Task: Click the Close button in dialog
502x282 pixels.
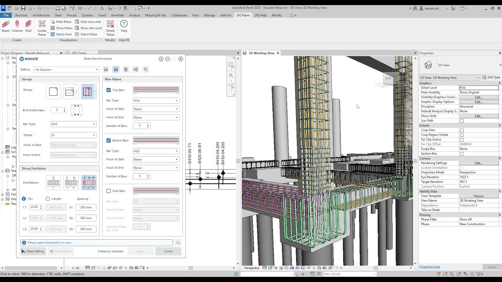Action: [x=168, y=251]
